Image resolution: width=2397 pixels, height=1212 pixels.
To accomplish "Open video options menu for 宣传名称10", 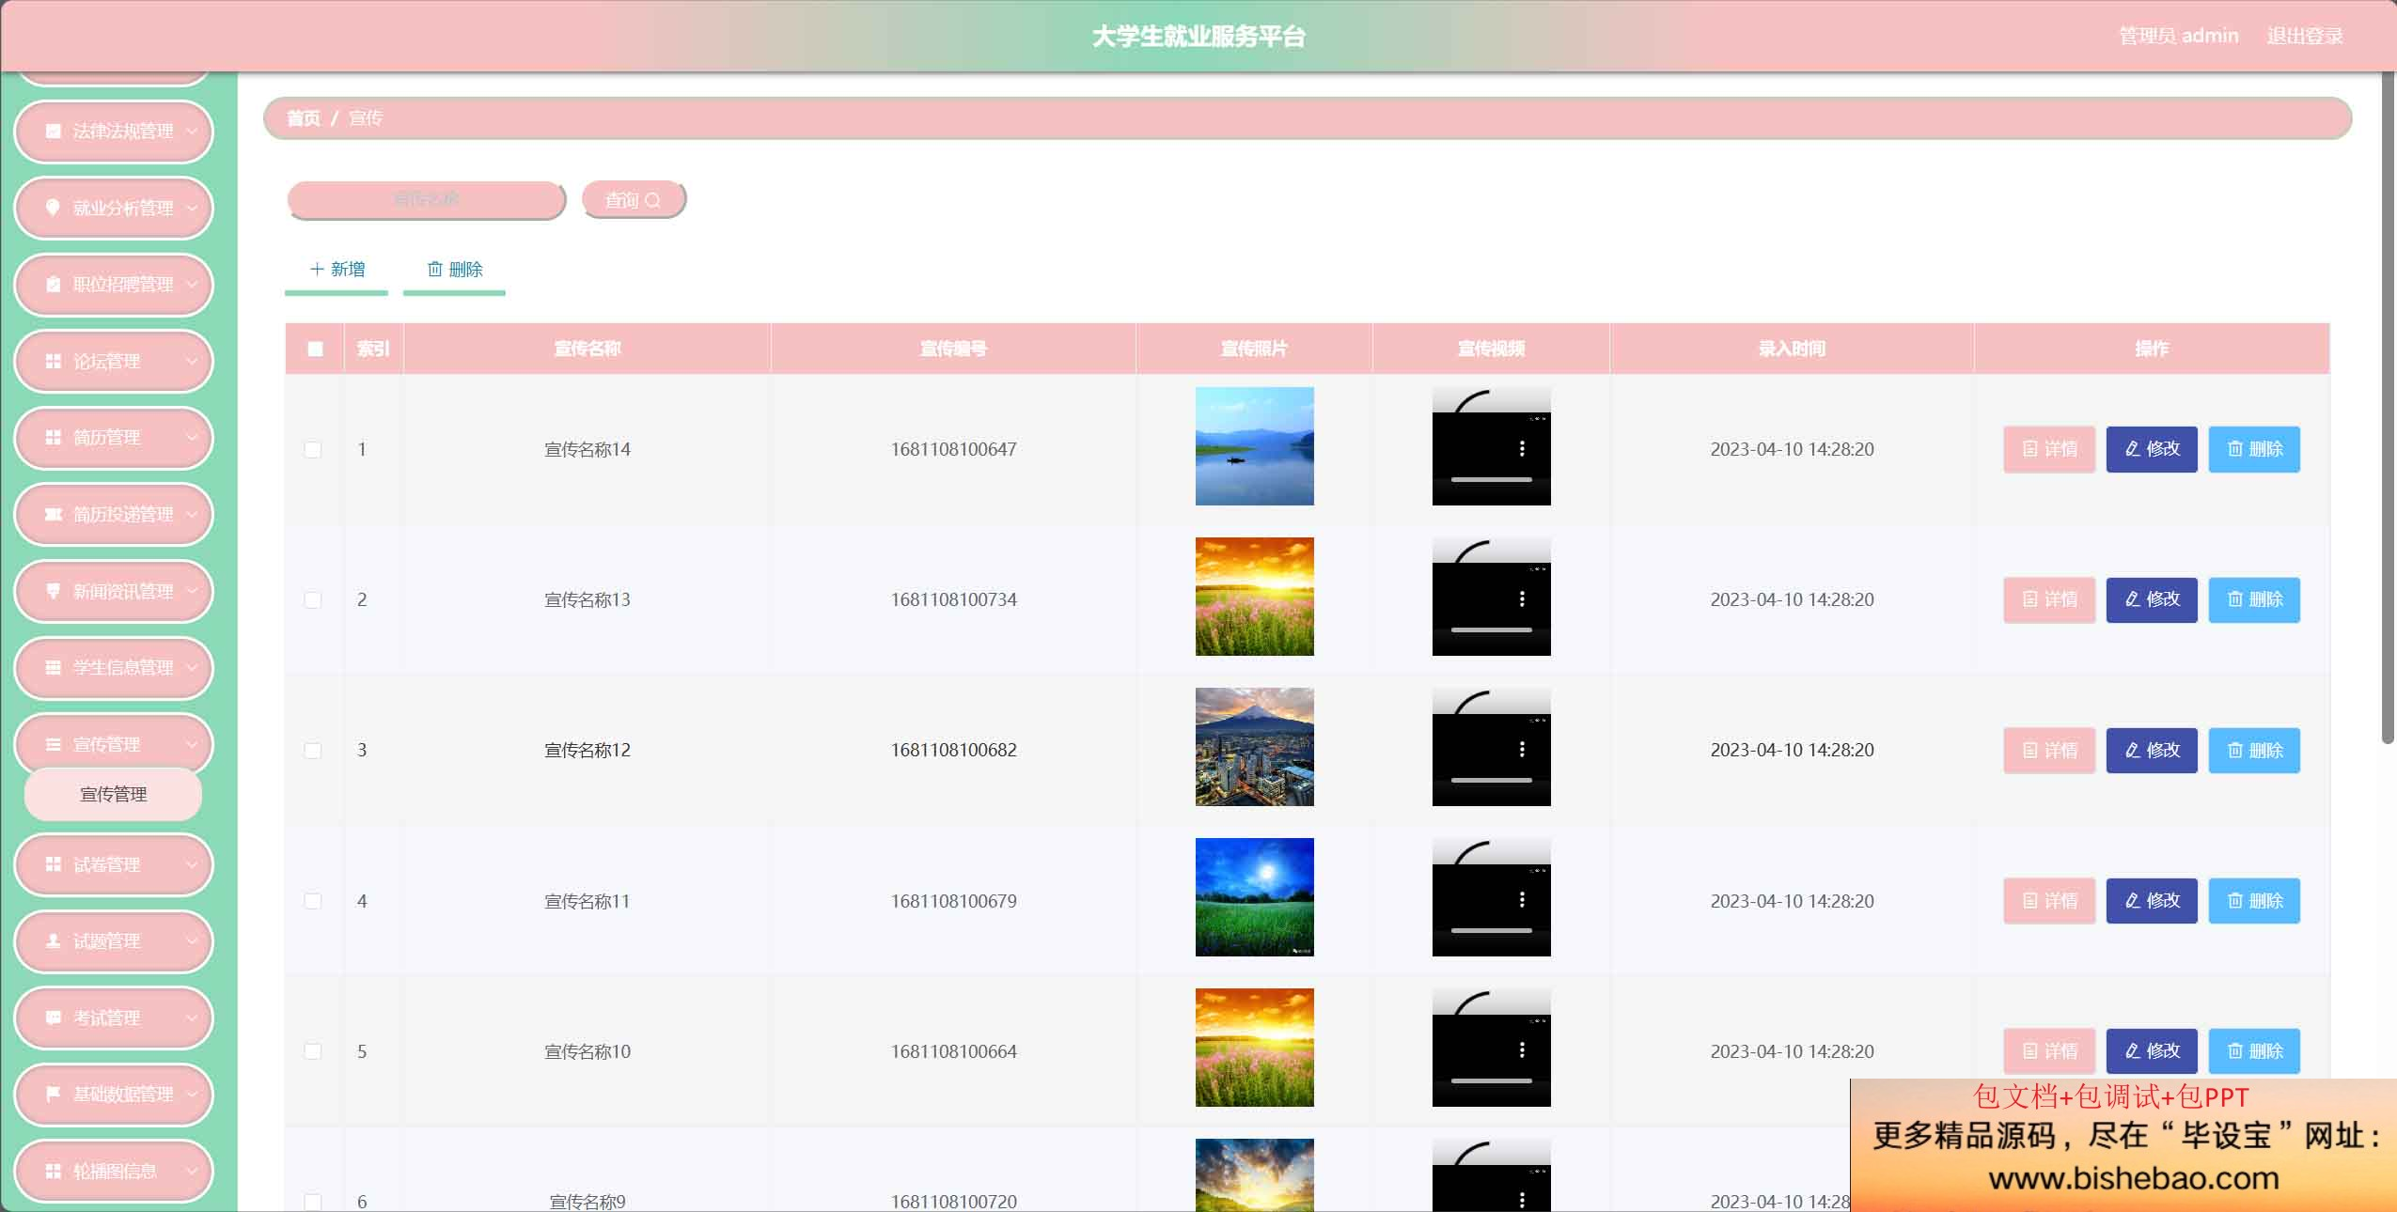I will coord(1522,1050).
